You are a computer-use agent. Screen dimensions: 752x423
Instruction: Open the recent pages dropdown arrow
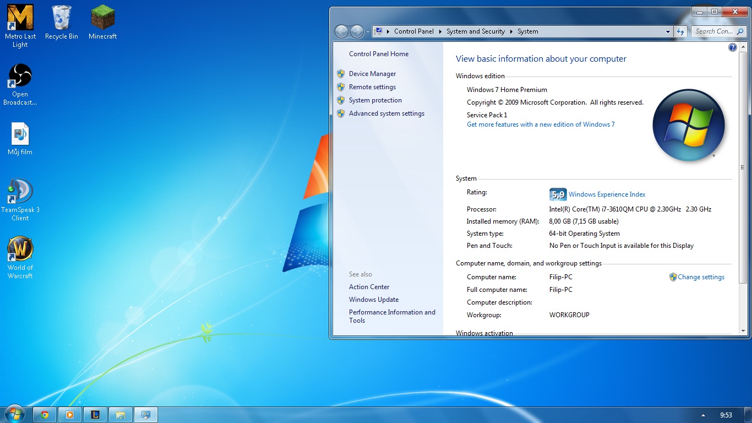[368, 32]
